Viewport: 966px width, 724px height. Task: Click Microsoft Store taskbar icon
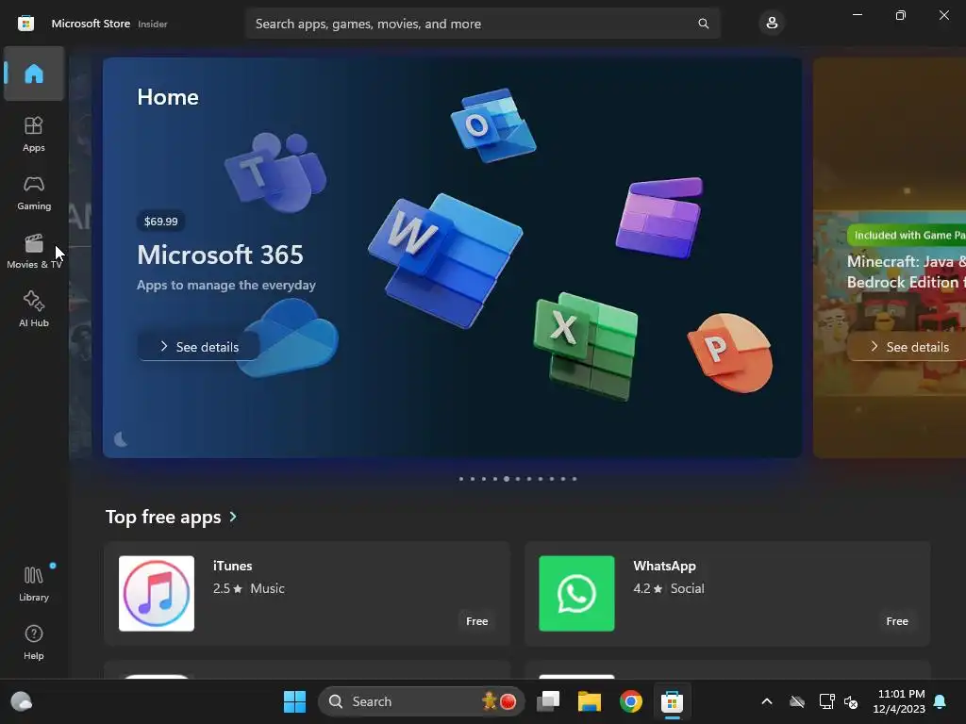tap(672, 701)
